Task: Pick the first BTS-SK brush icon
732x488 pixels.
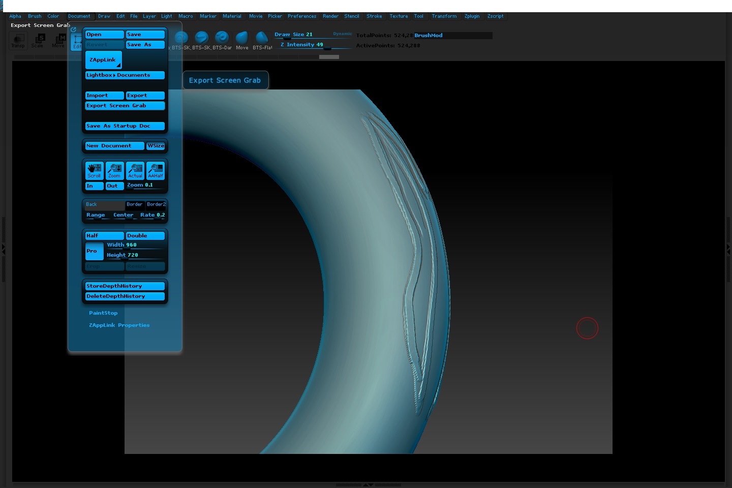Action: click(181, 41)
